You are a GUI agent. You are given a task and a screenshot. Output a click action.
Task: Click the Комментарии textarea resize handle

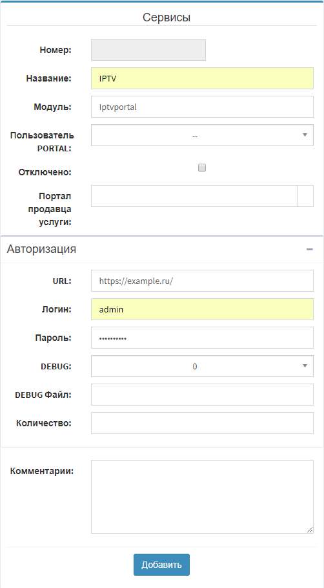coord(310,530)
